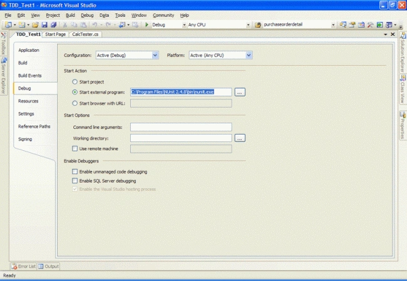The height and width of the screenshot is (281, 407).
Task: Click the Navigate Forward icon
Action: pos(135,24)
